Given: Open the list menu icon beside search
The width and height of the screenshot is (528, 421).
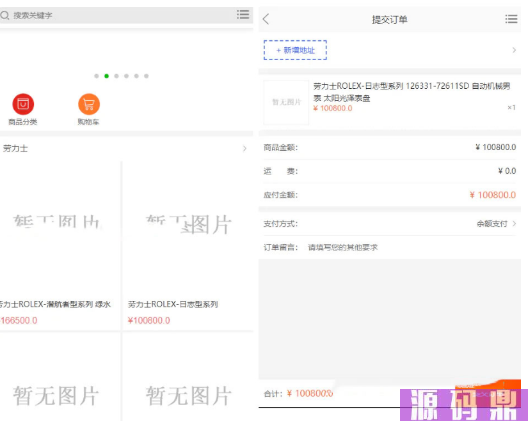Looking at the screenshot, I should coord(243,15).
